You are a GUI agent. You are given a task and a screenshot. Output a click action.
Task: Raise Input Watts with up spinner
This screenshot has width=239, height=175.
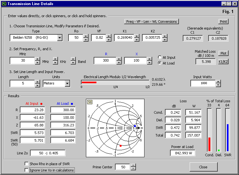click(x=218, y=81)
